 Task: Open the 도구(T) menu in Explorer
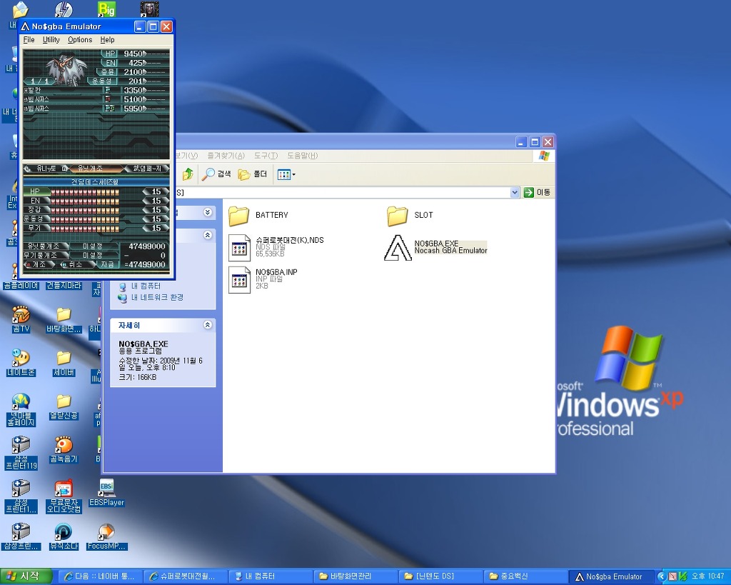[266, 155]
